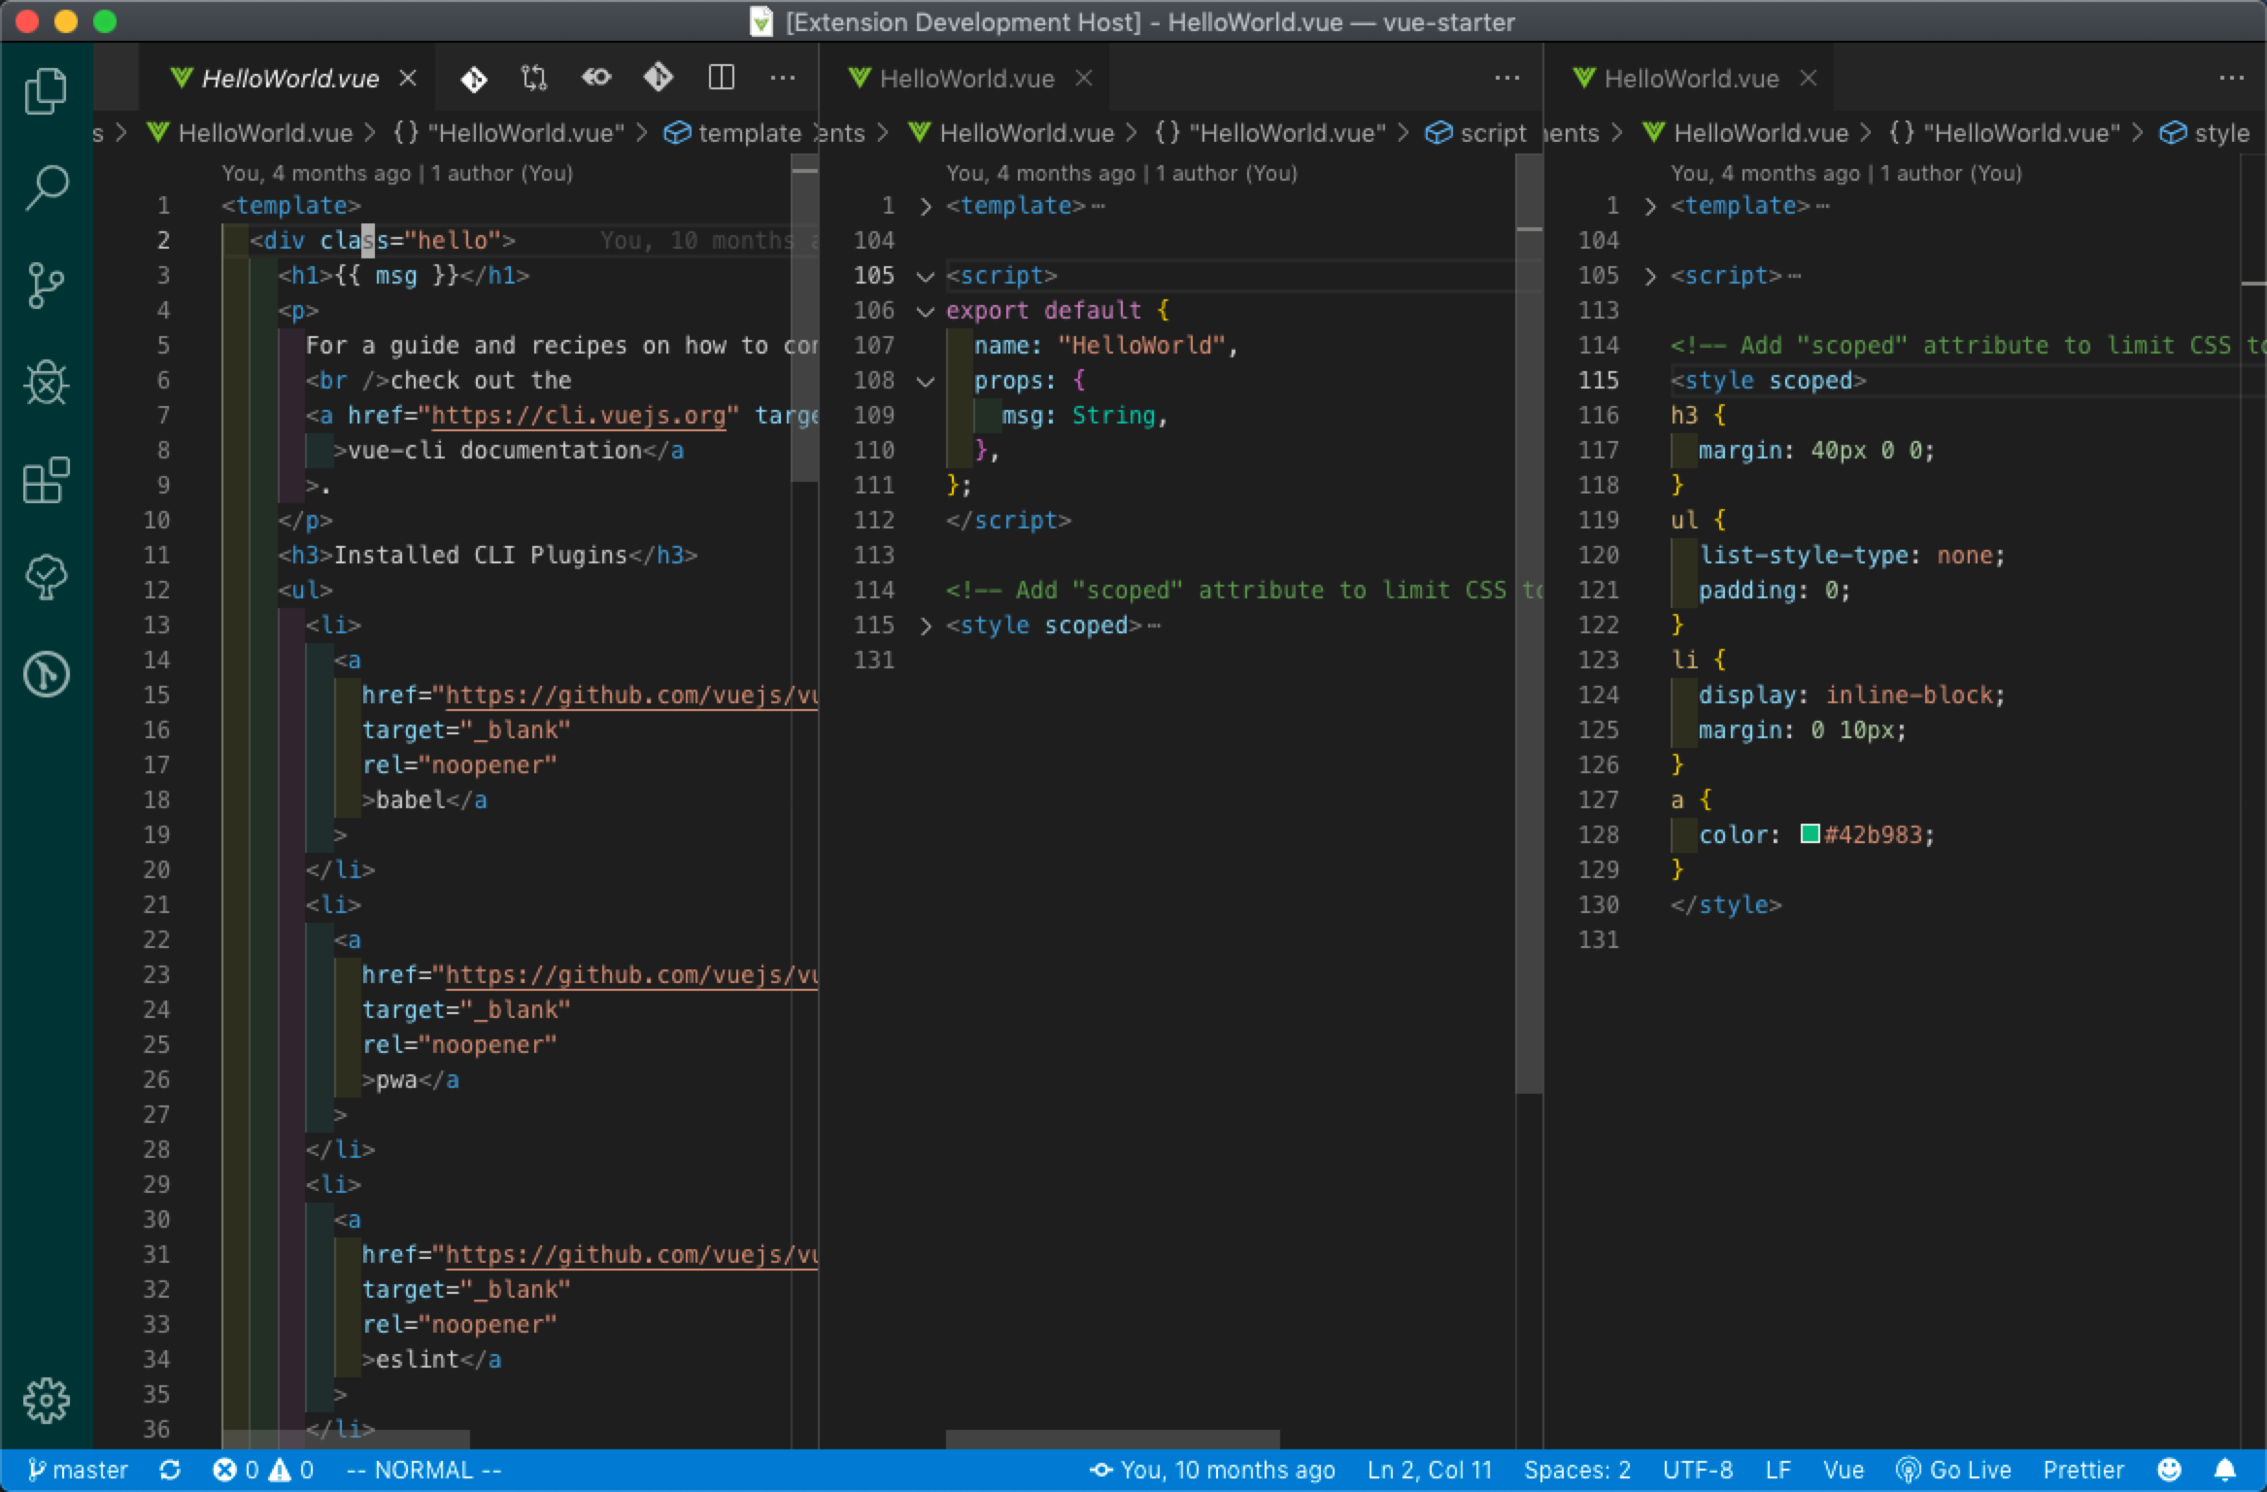The image size is (2267, 1492).
Task: Click script breadcrumb in middle editor
Action: pyautogui.click(x=1476, y=133)
